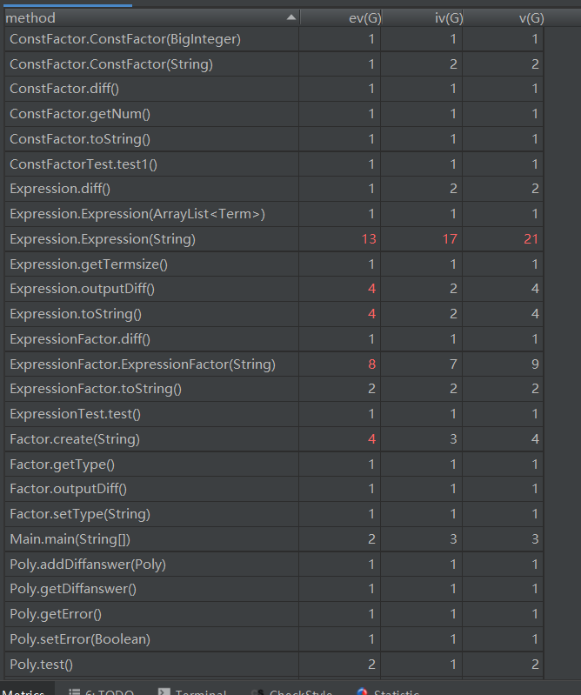Click the CheckStyle tool window icon
Viewport: 581px width, 695px height.
pos(257,692)
